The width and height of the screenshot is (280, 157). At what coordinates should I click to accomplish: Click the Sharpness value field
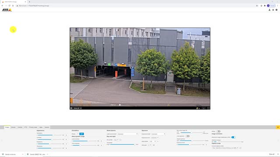click(66, 148)
